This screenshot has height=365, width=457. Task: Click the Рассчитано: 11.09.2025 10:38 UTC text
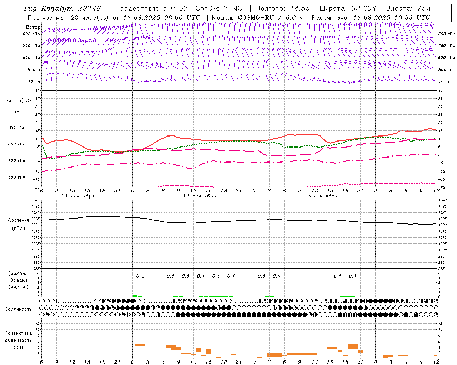pos(371,17)
